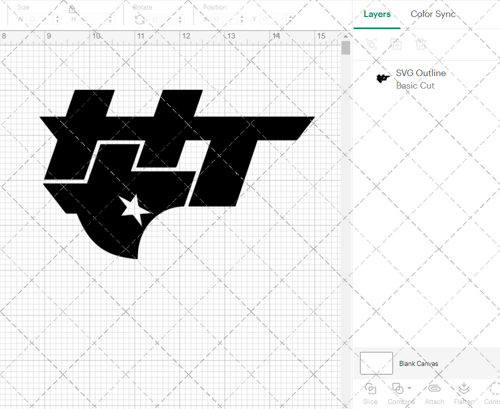The height and width of the screenshot is (409, 500).
Task: Select the SVG Outline layer
Action: 420,73
